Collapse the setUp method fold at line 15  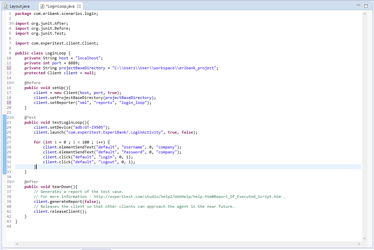point(13,83)
